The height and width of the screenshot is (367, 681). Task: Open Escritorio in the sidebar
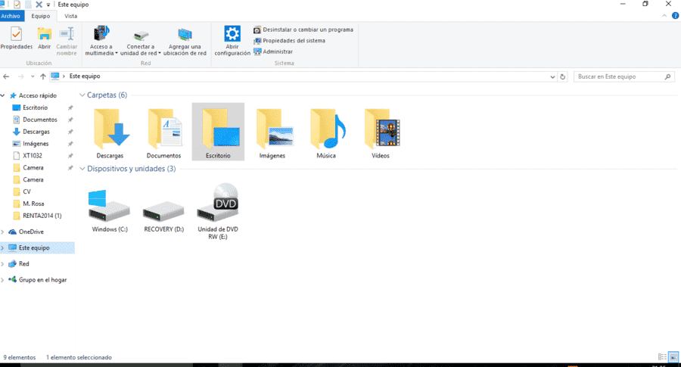click(x=35, y=107)
